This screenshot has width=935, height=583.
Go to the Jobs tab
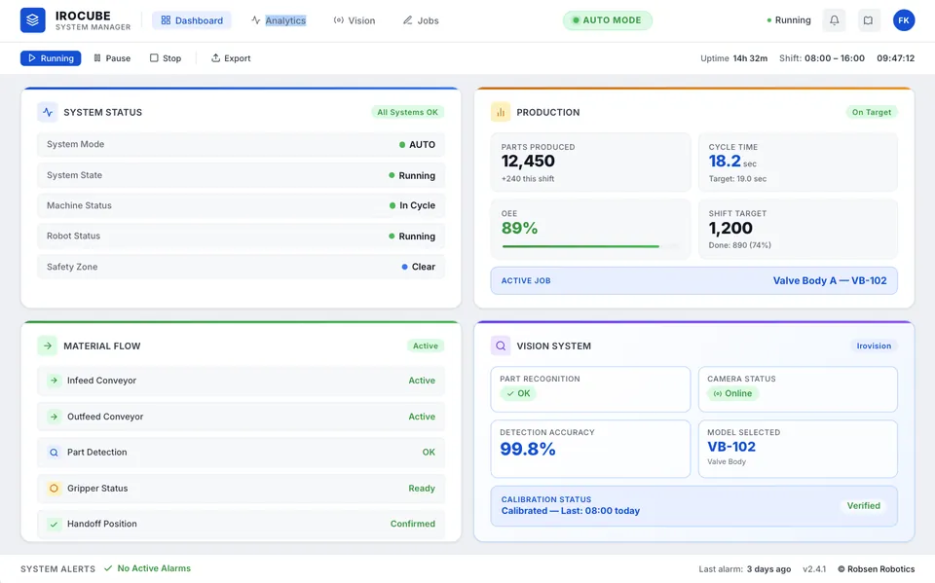click(x=421, y=20)
